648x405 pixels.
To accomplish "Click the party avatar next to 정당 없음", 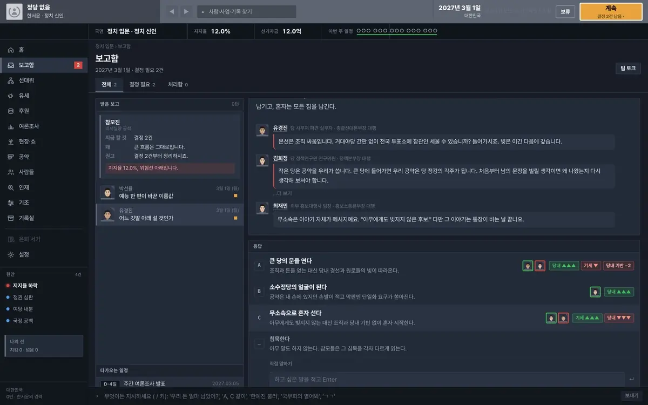I will pos(14,11).
